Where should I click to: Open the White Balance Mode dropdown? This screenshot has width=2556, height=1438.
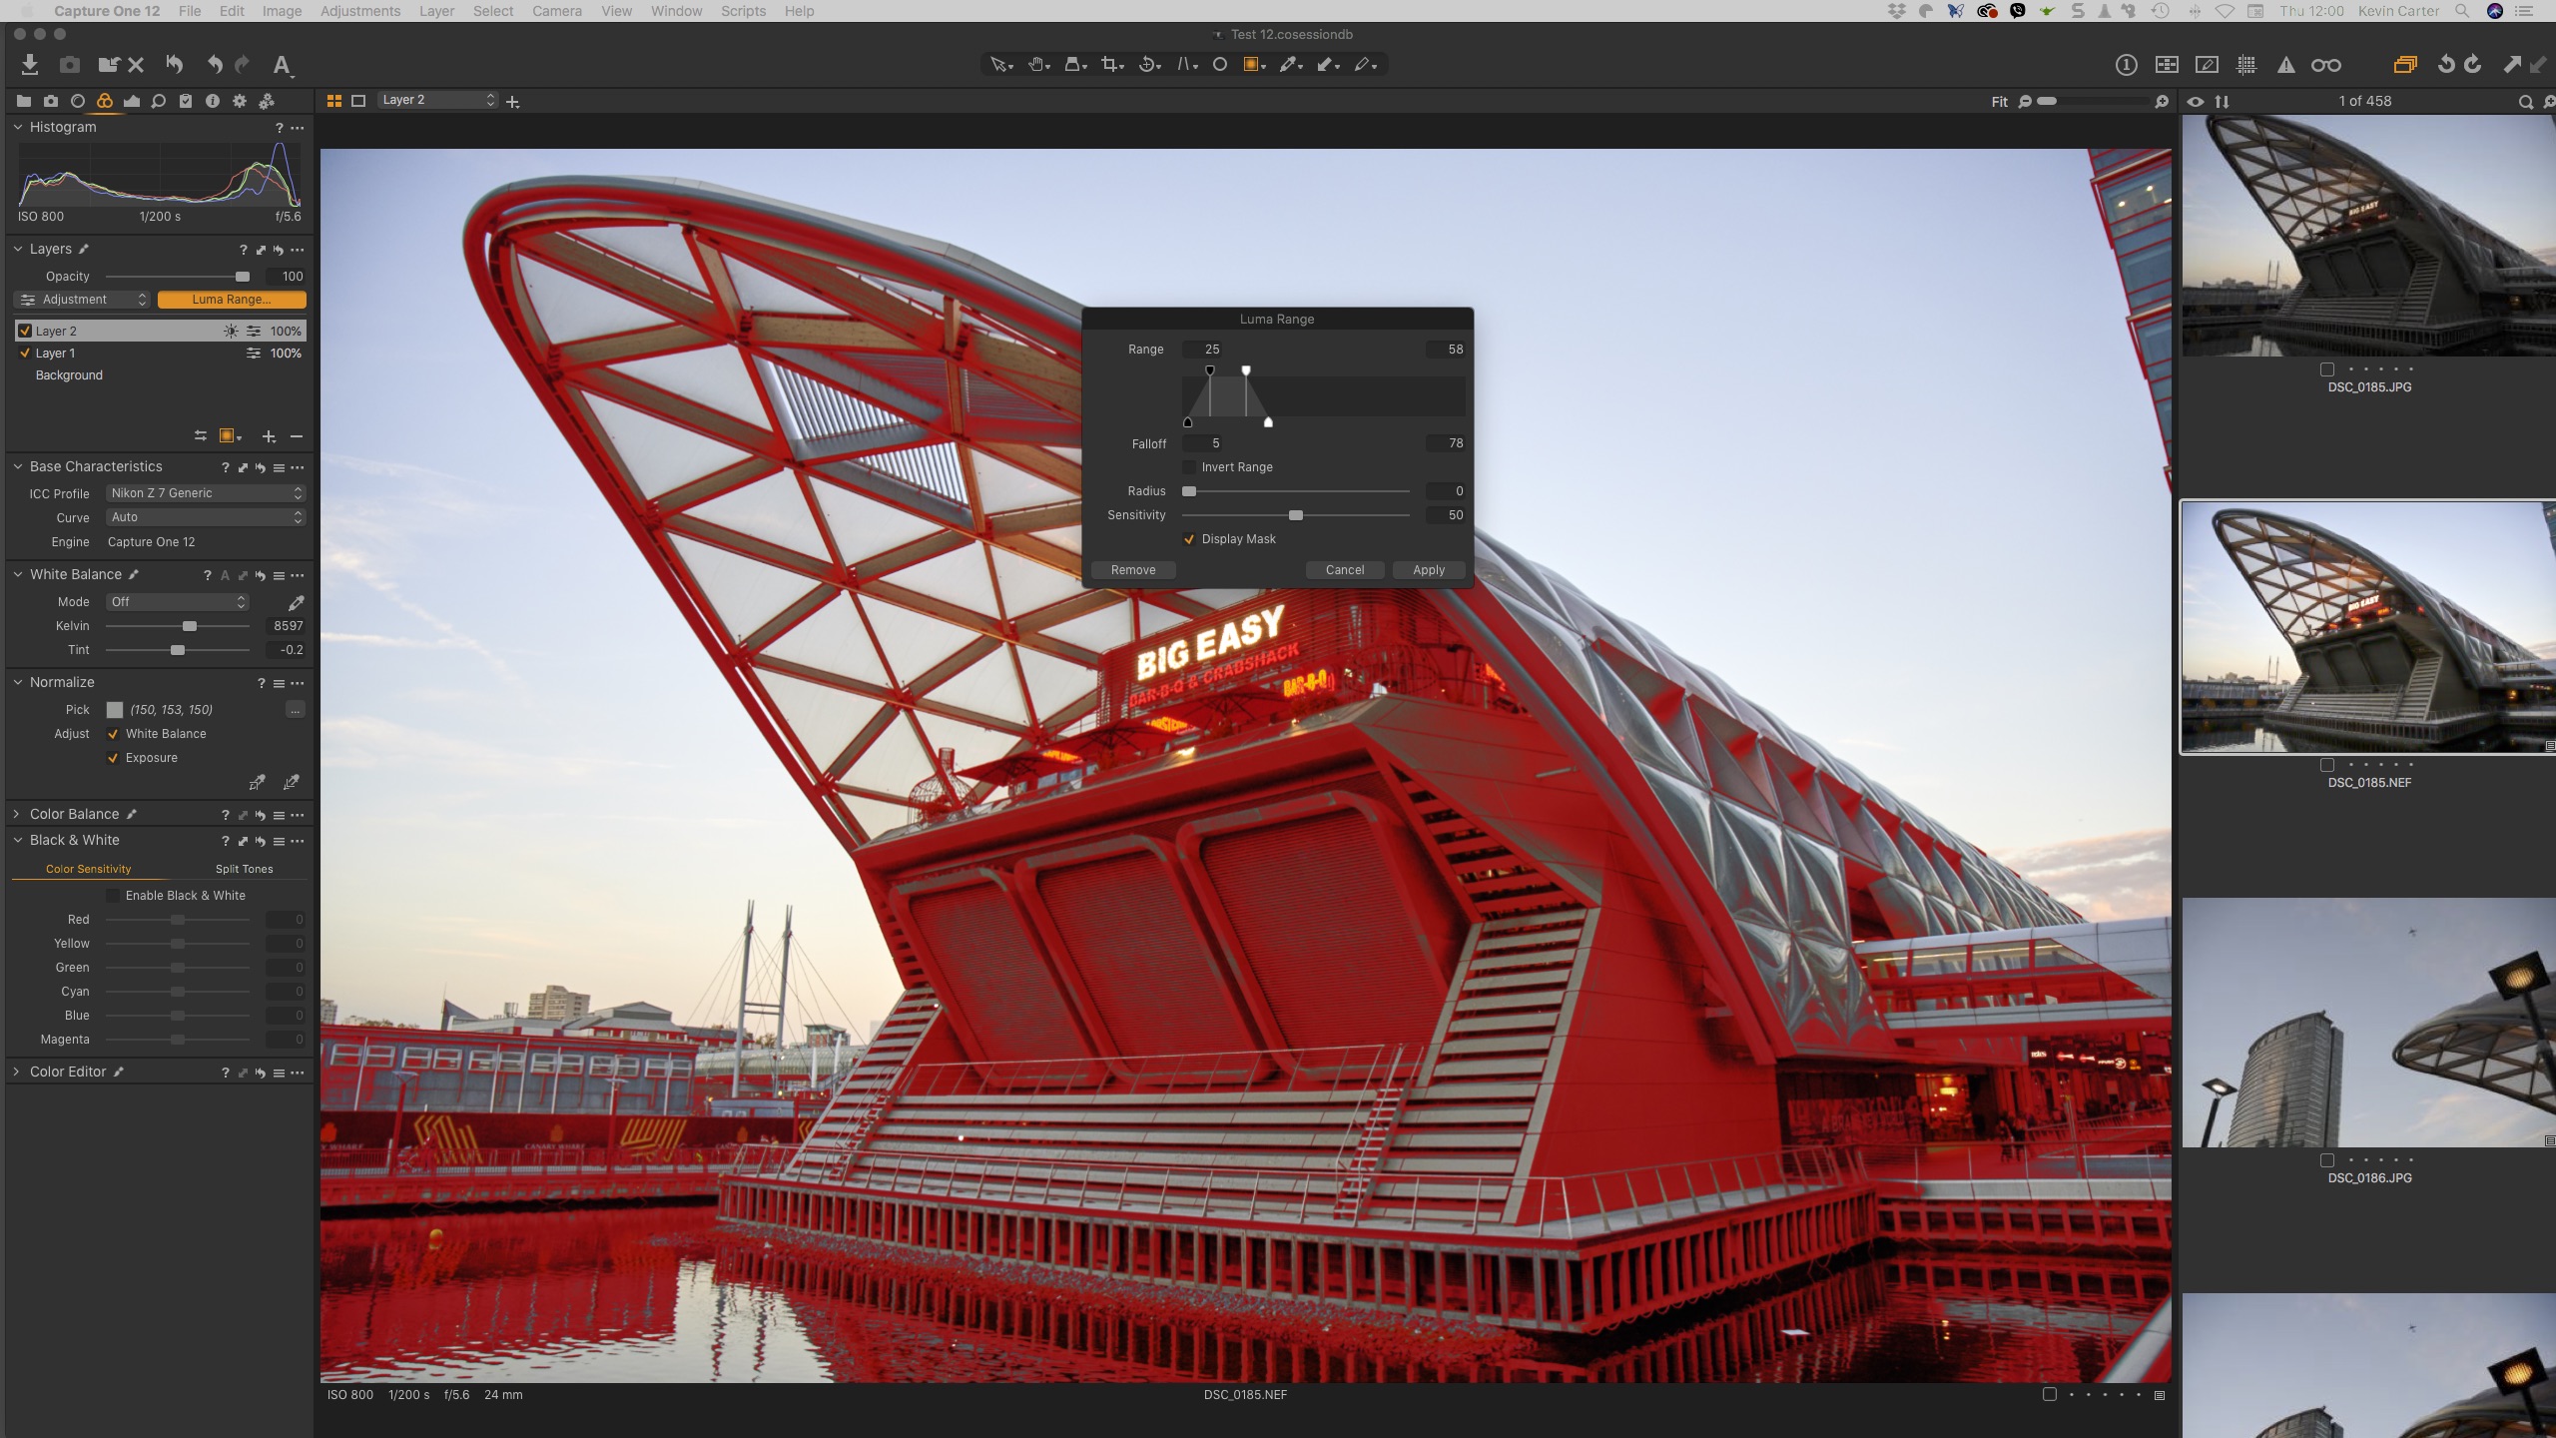click(x=177, y=602)
